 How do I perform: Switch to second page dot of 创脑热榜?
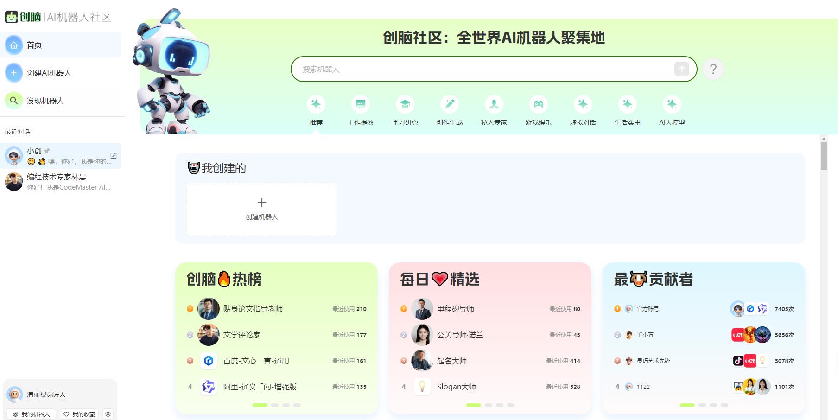(x=275, y=405)
